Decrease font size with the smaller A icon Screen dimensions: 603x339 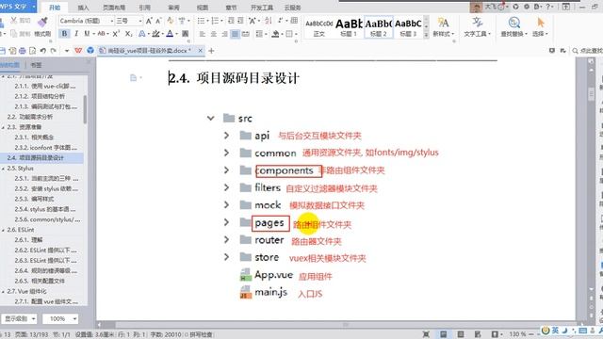pyautogui.click(x=158, y=21)
